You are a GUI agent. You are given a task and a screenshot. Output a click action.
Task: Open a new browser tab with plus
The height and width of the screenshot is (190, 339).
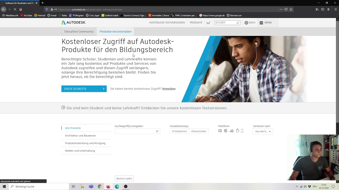click(42, 3)
